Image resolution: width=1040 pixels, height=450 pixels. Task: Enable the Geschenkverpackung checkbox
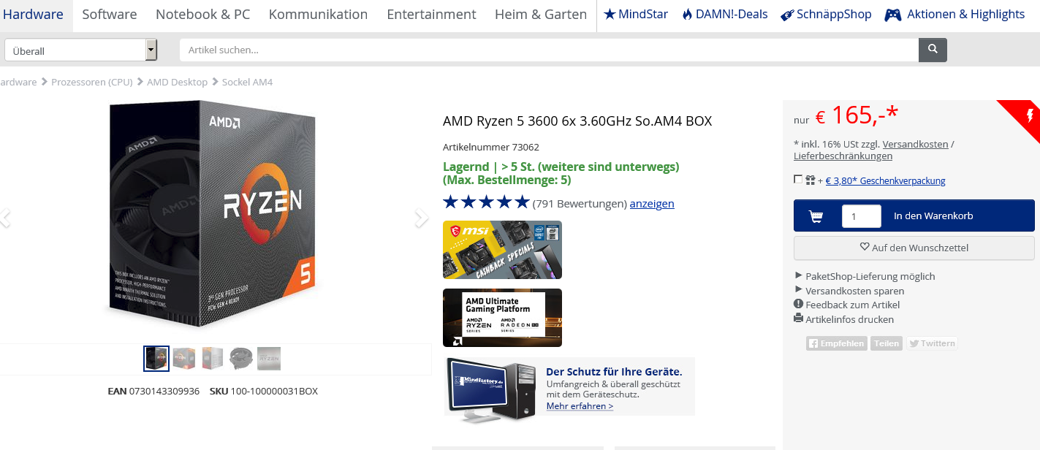[x=798, y=180]
